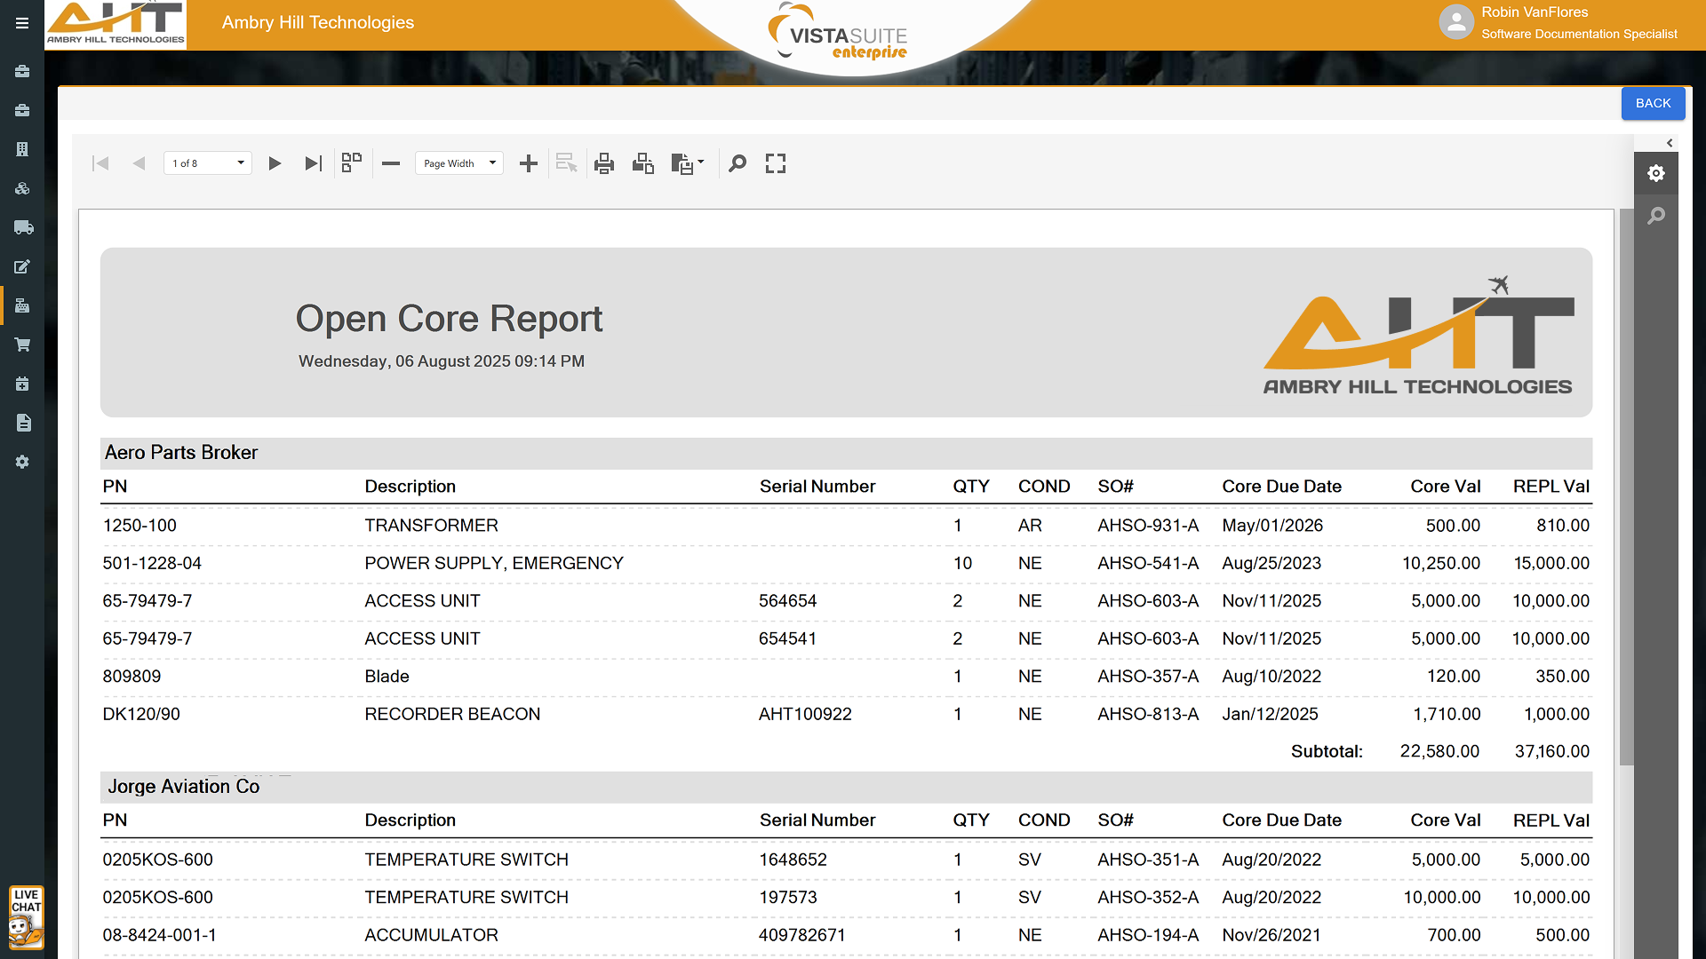Open toolbar search magnifier
1706x959 pixels.
point(737,163)
